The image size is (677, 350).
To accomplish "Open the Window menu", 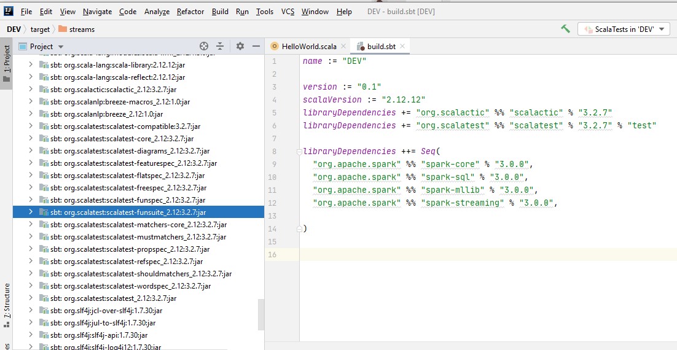I will click(315, 12).
